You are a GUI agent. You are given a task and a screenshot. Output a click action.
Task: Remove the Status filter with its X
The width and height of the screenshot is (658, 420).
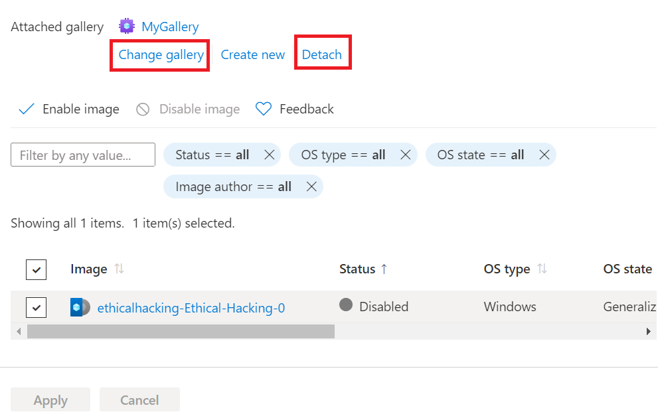(x=270, y=154)
